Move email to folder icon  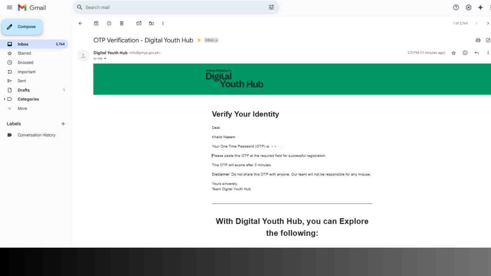[x=152, y=23]
